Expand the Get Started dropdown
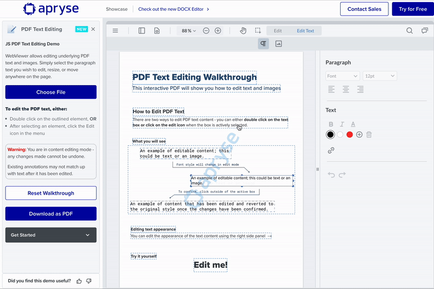Image resolution: width=434 pixels, height=289 pixels. pos(51,235)
